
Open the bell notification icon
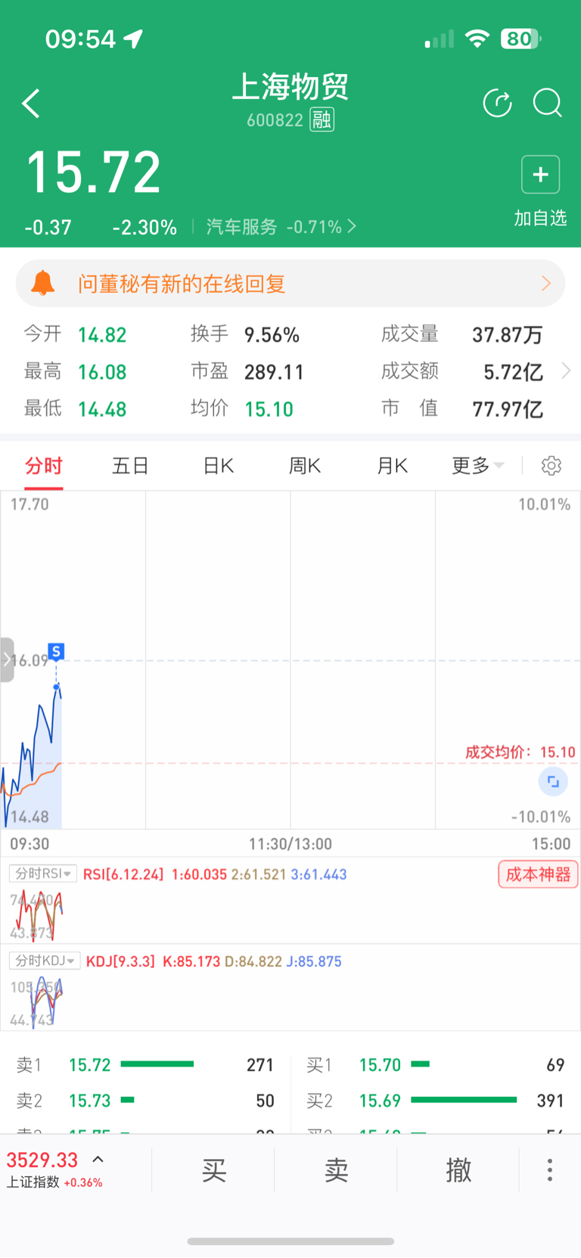click(42, 283)
